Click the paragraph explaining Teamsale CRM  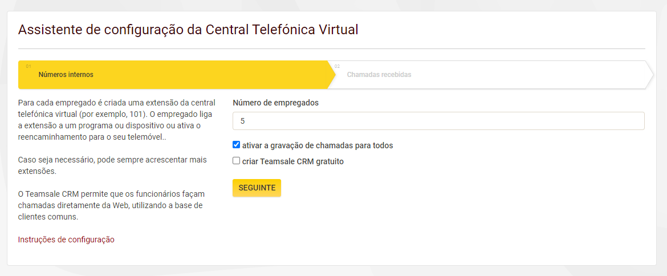click(x=112, y=205)
